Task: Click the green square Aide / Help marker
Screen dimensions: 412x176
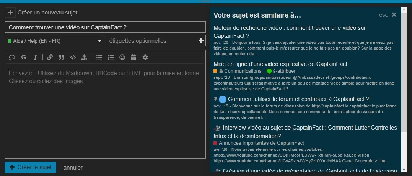Action: [10, 41]
